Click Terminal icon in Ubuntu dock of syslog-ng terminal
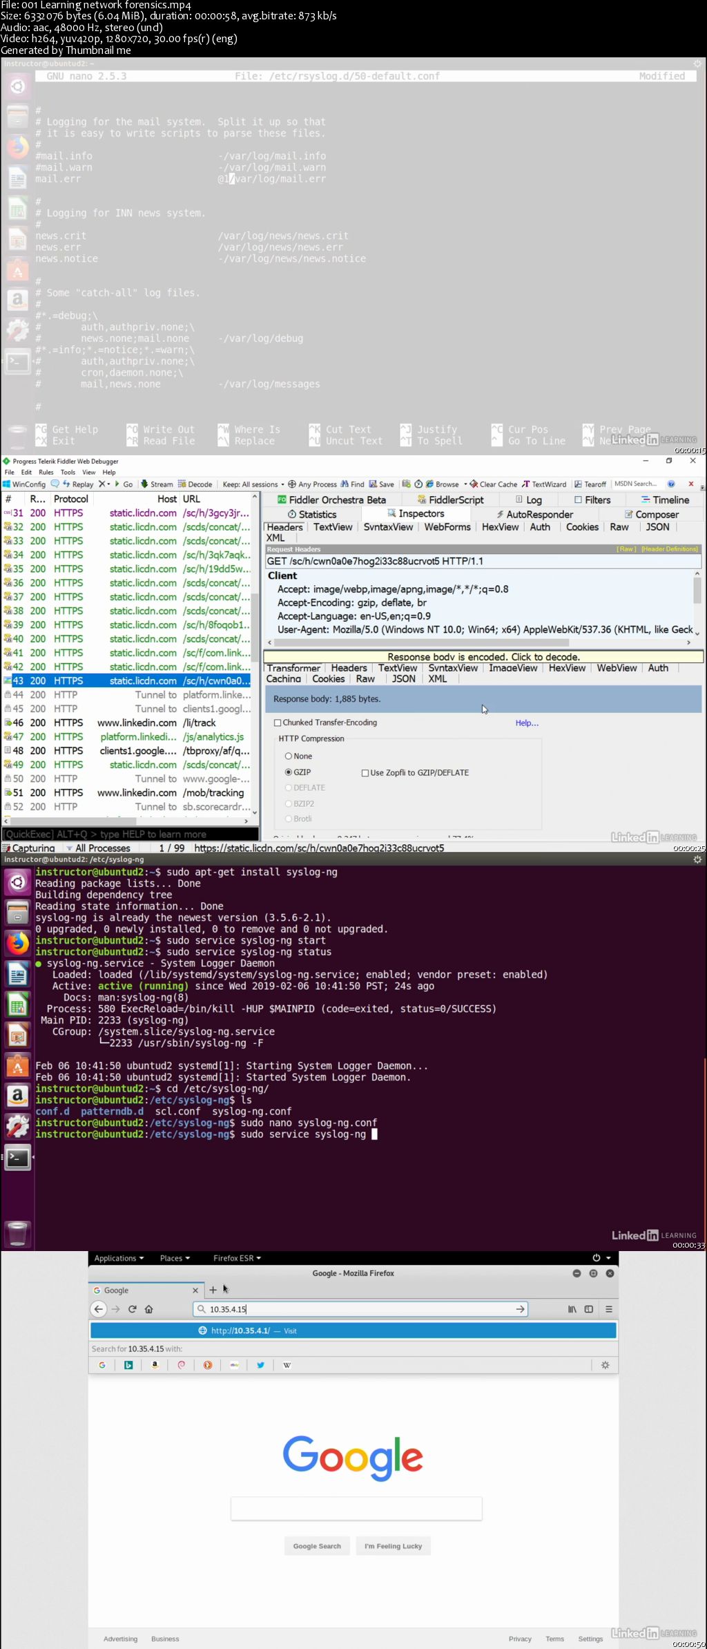The height and width of the screenshot is (1649, 707). (17, 1158)
